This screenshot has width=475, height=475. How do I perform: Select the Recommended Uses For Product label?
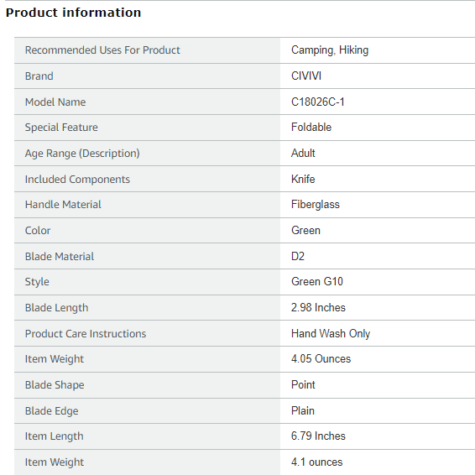tap(102, 50)
